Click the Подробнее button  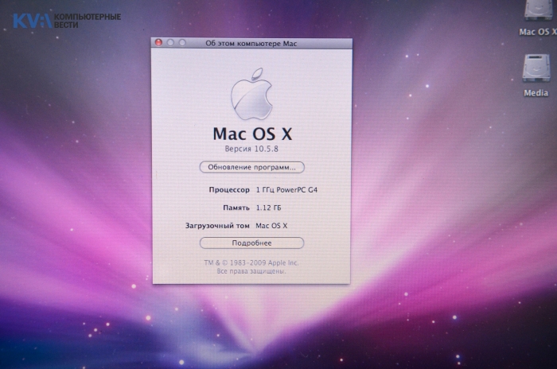252,243
